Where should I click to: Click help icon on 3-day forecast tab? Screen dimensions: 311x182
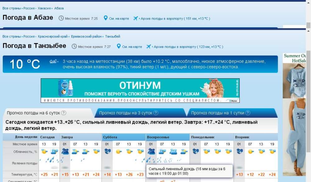(x=156, y=113)
